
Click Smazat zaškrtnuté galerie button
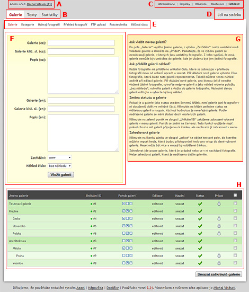tap(219, 275)
